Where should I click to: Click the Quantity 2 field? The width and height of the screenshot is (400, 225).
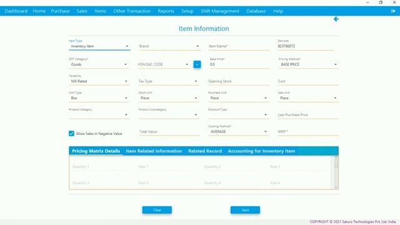pyautogui.click(x=233, y=167)
